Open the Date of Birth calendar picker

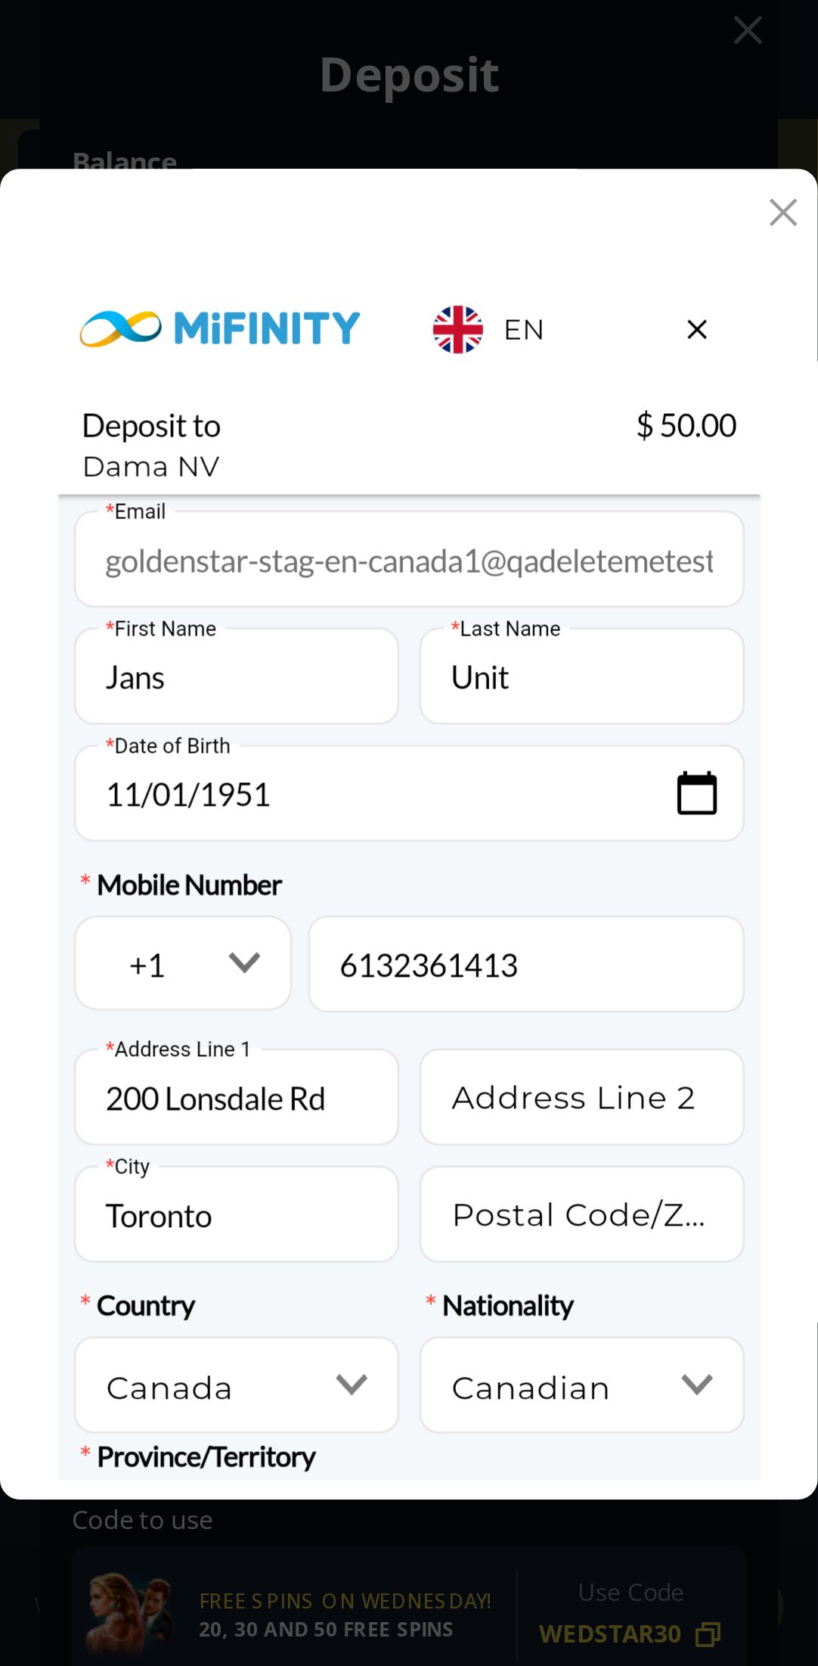pos(696,794)
